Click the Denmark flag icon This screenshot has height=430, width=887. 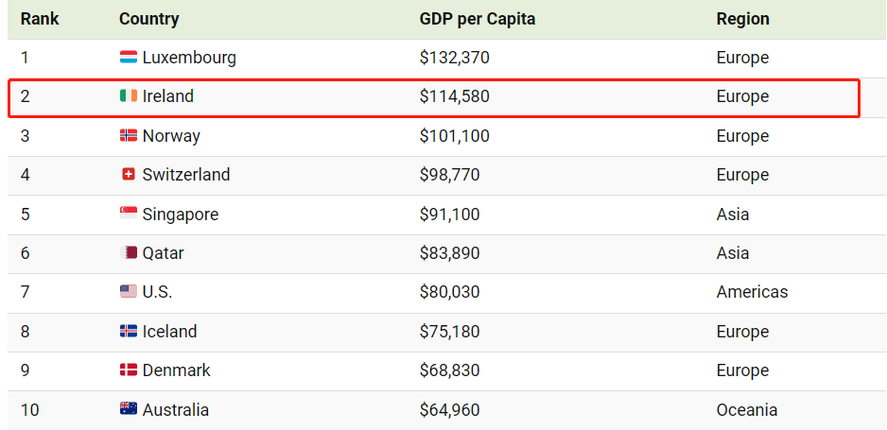[129, 370]
